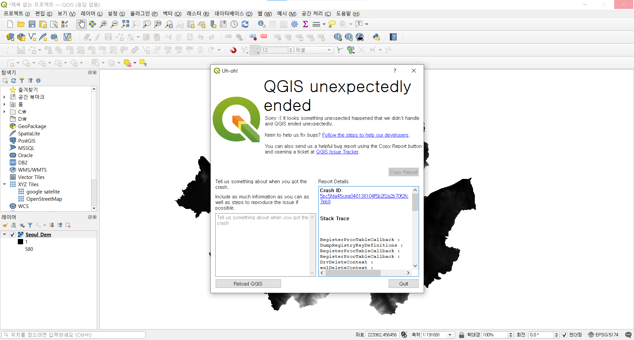Expand the 홈 tree node

tap(5, 104)
